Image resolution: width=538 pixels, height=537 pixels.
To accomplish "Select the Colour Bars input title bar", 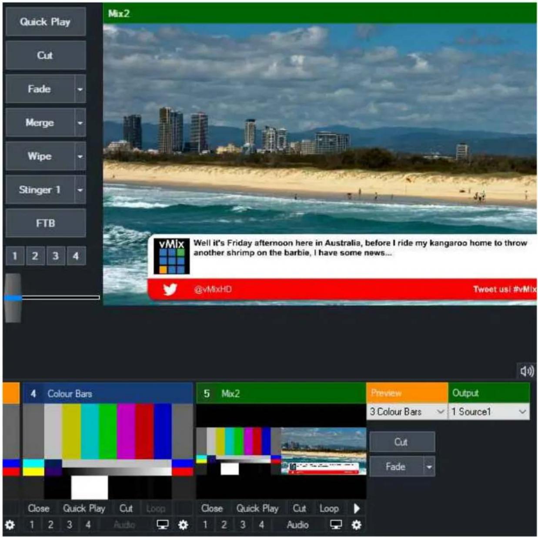I will click(108, 394).
